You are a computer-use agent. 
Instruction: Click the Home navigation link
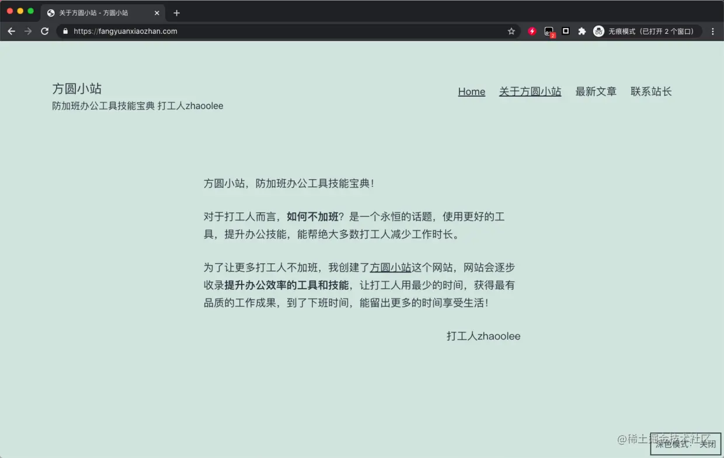pos(471,92)
